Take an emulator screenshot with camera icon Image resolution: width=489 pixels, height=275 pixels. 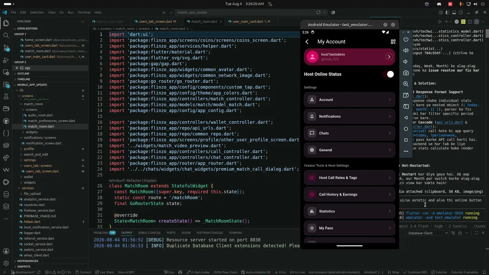406,73
